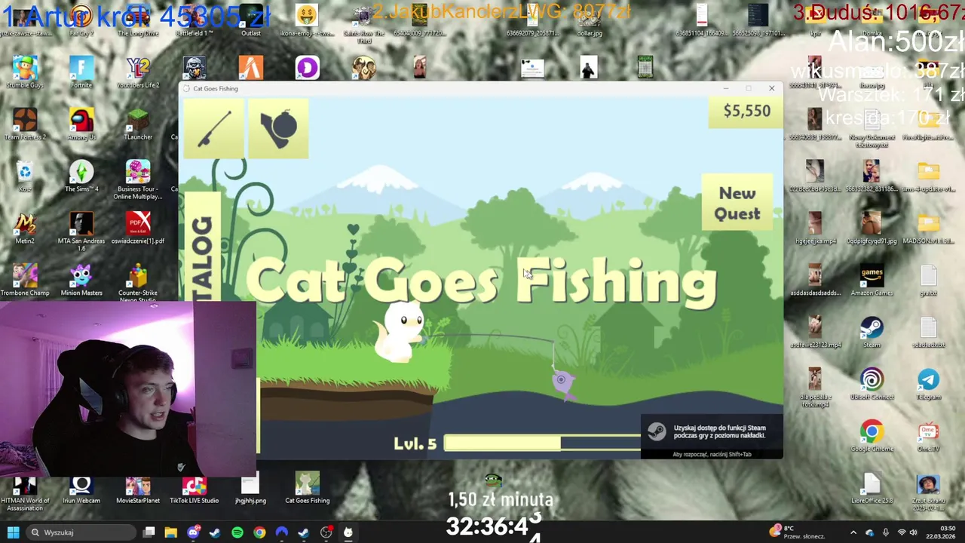
Task: Click the New Quest button
Action: coord(737,204)
